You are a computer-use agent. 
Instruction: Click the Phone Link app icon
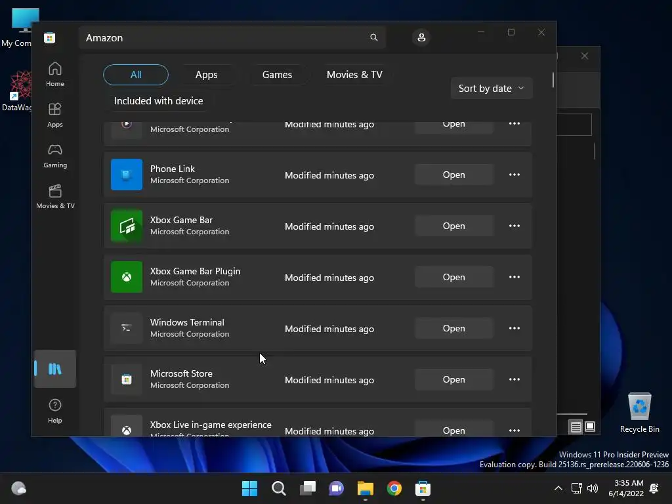pos(127,175)
